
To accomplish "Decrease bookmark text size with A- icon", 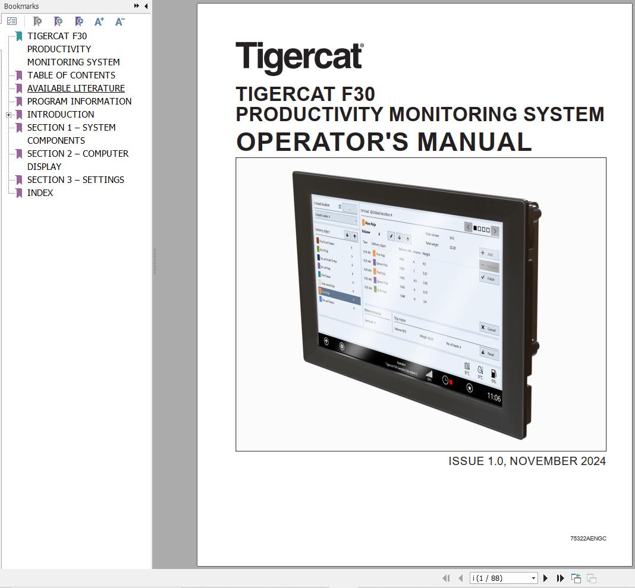I will click(x=120, y=21).
